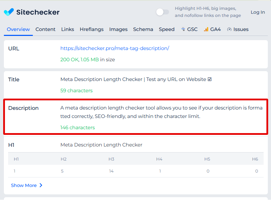271x200 pixels.
Task: Click the 59 characters title count
Action: (x=76, y=90)
